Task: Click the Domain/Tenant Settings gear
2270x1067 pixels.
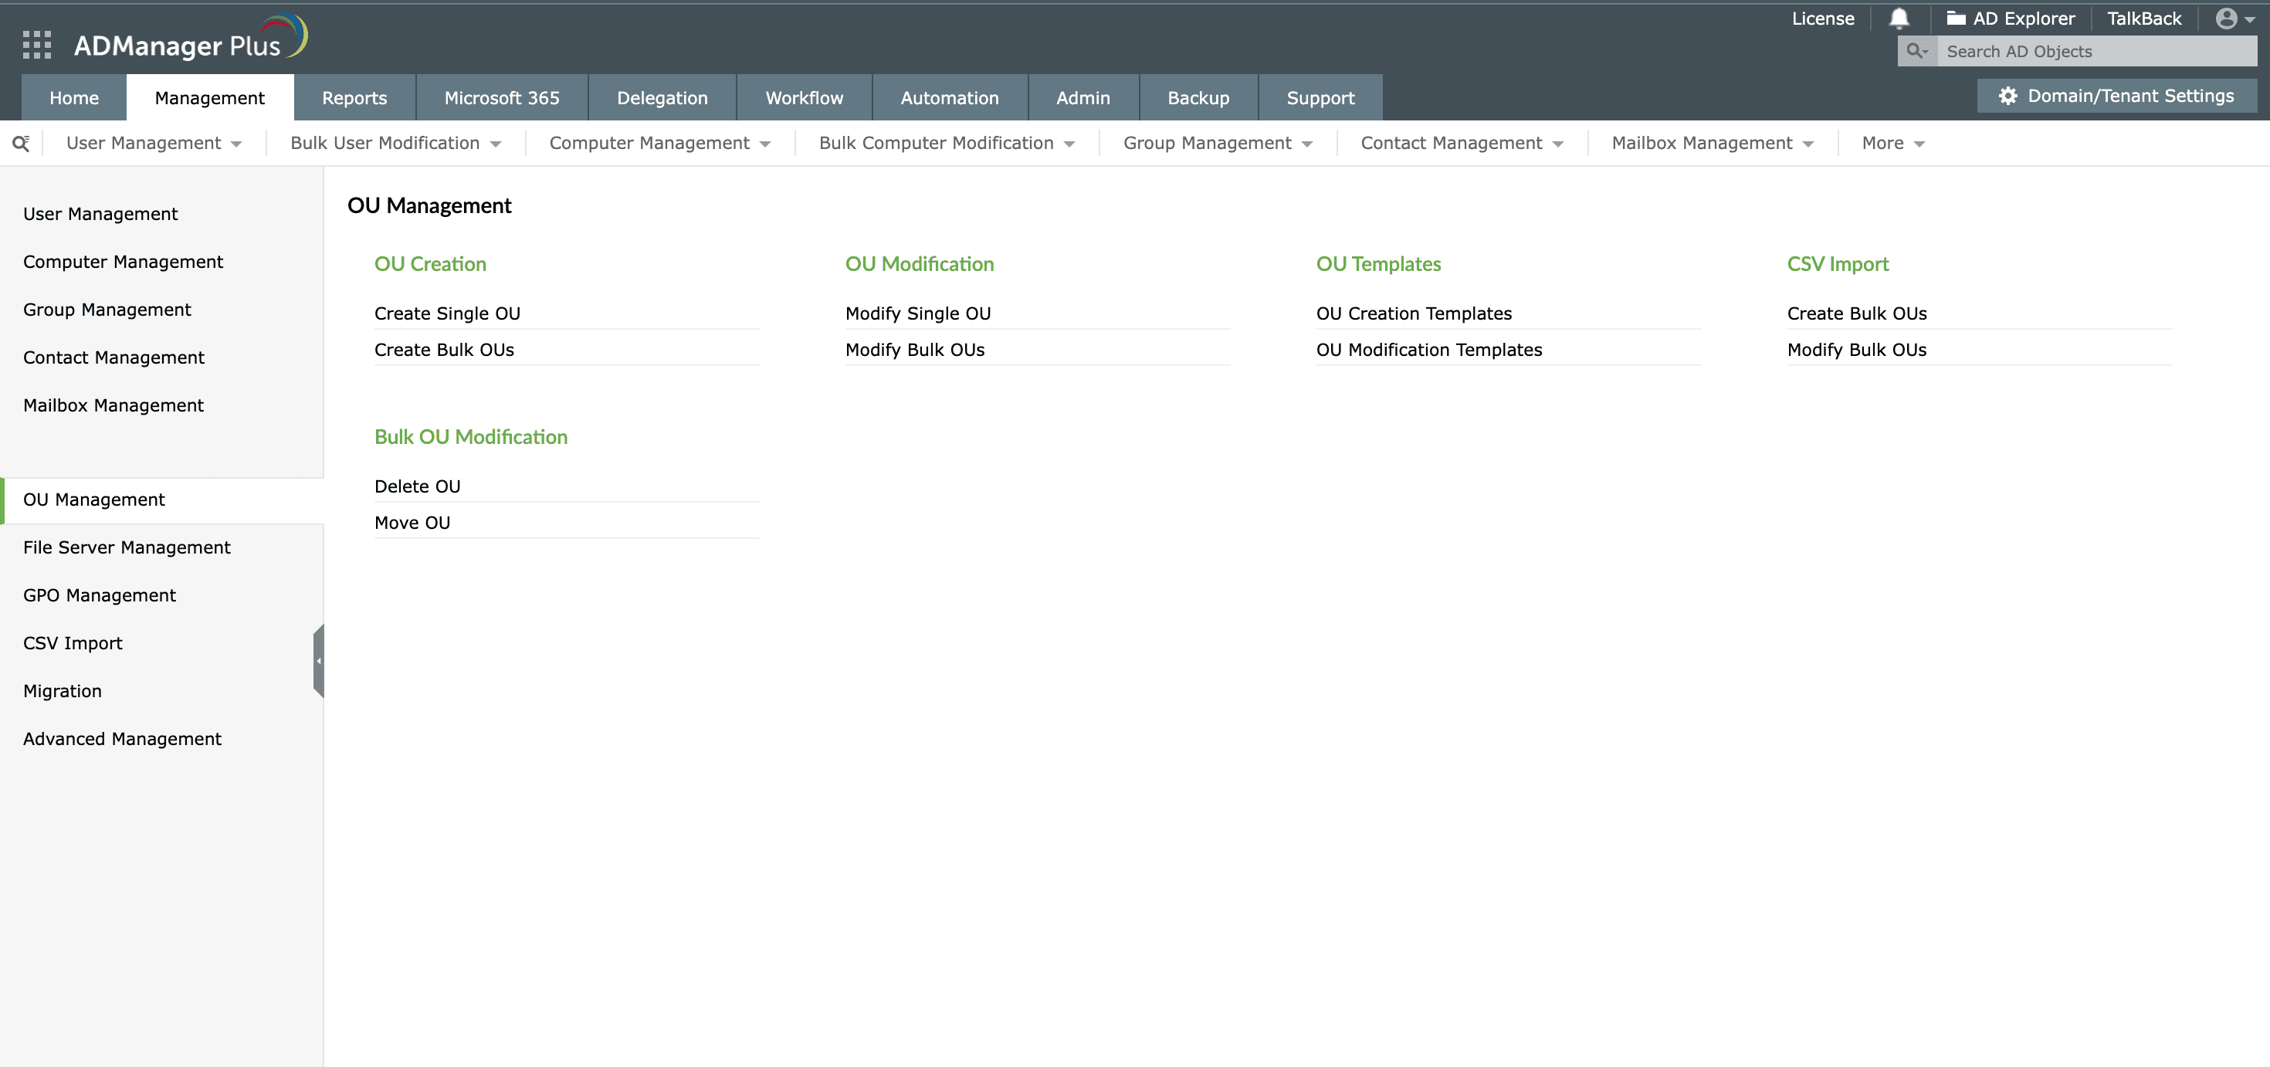Action: click(2007, 96)
